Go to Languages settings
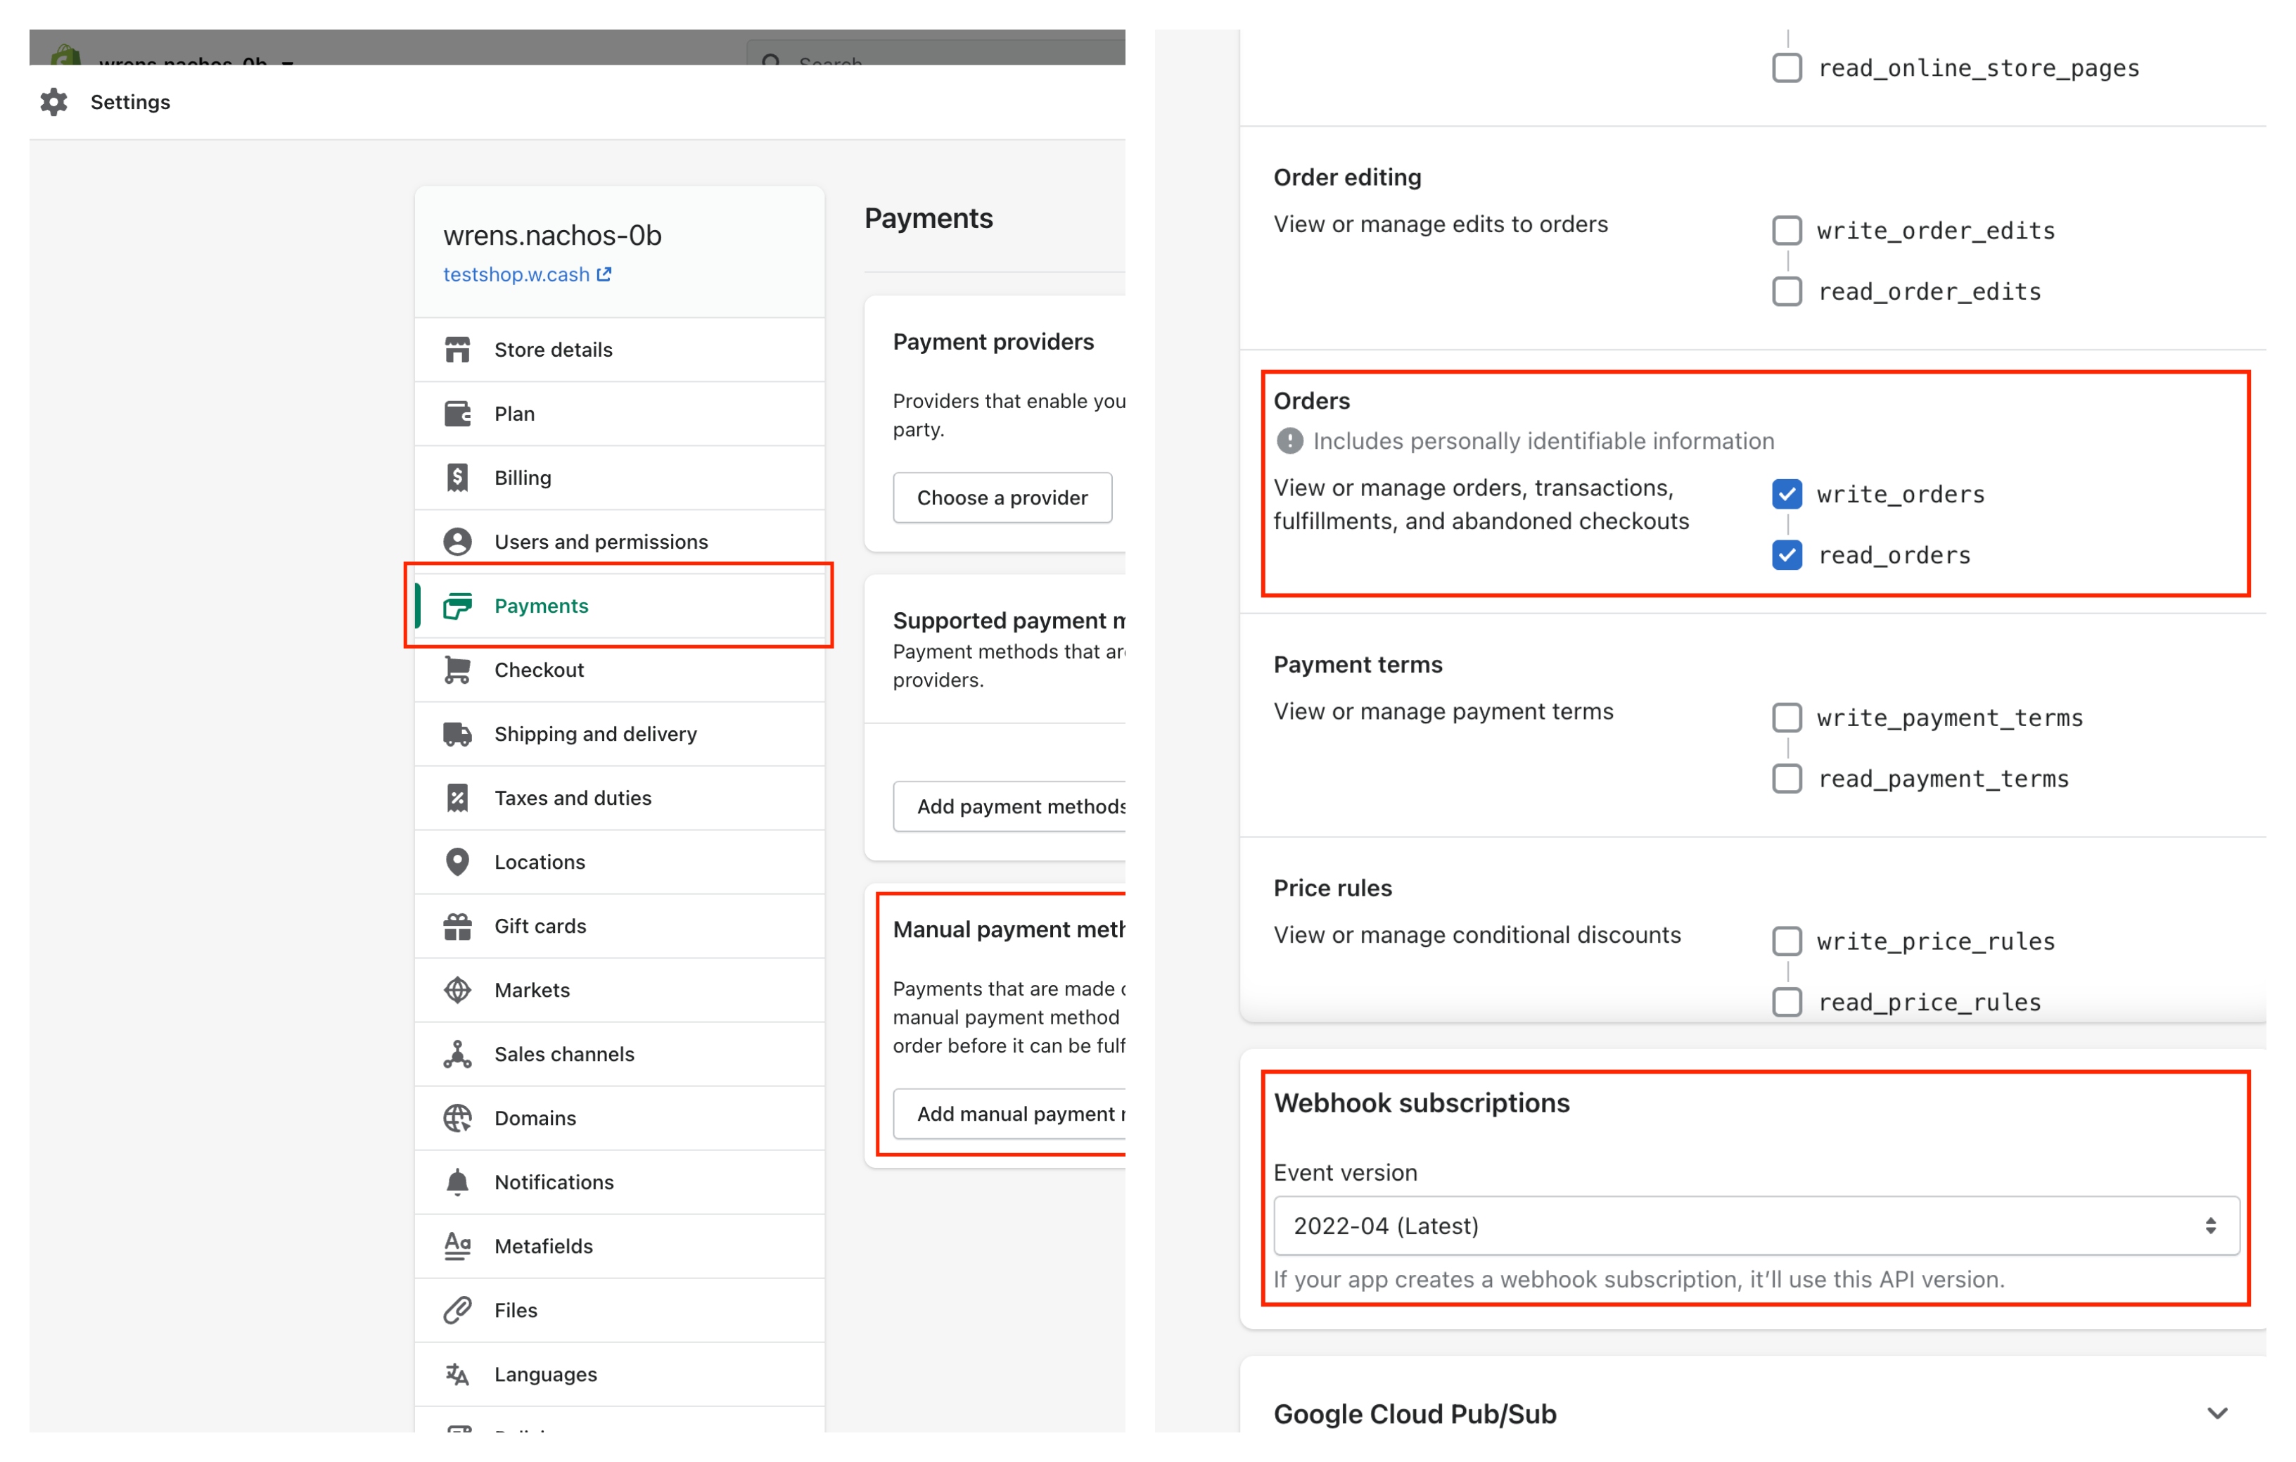The width and height of the screenshot is (2296, 1462). click(620, 1374)
